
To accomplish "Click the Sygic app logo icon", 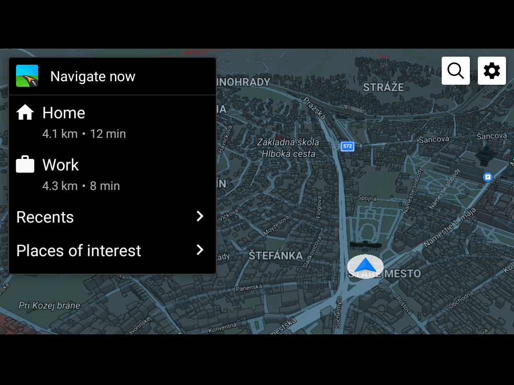I will coord(27,76).
